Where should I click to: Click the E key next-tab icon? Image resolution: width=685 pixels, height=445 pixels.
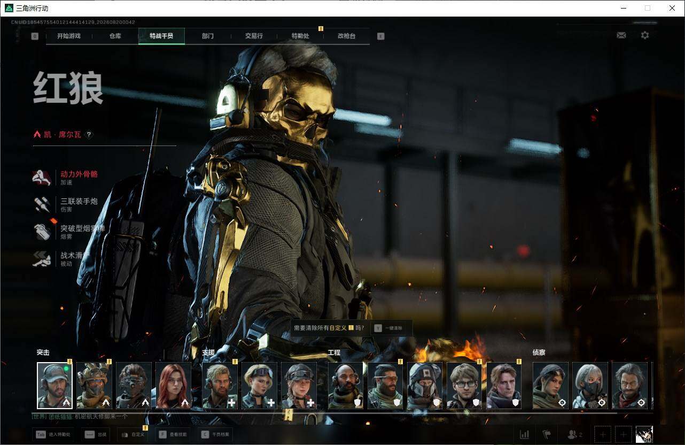[380, 36]
